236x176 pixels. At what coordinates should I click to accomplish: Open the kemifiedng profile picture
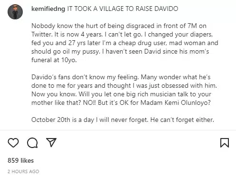(x=15, y=12)
